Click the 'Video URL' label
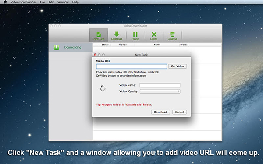263x164 pixels. click(103, 61)
